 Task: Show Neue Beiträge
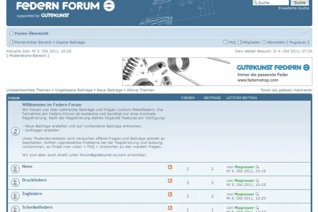pyautogui.click(x=109, y=90)
